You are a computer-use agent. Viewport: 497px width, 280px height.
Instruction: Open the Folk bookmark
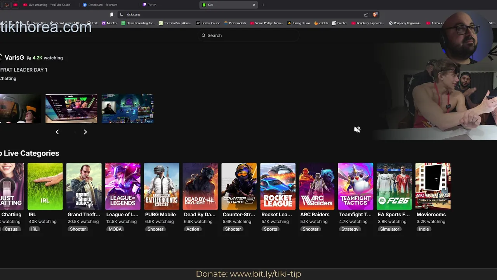click(92, 23)
